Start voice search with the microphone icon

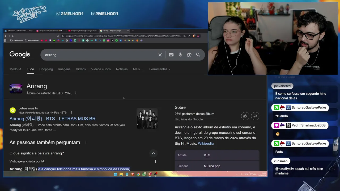click(180, 55)
